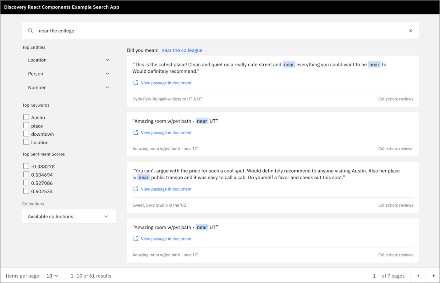Tick the 0.602534 sentiment score checkbox
Image resolution: width=440 pixels, height=283 pixels.
pyautogui.click(x=26, y=191)
